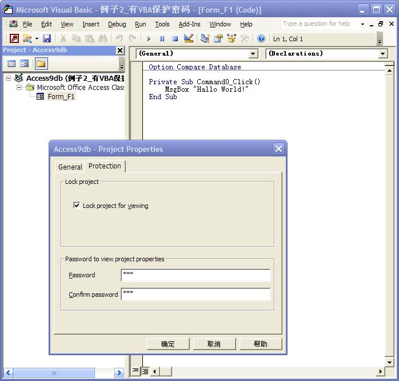Image resolution: width=399 pixels, height=381 pixels.
Task: Click the Password input field
Action: pyautogui.click(x=195, y=275)
